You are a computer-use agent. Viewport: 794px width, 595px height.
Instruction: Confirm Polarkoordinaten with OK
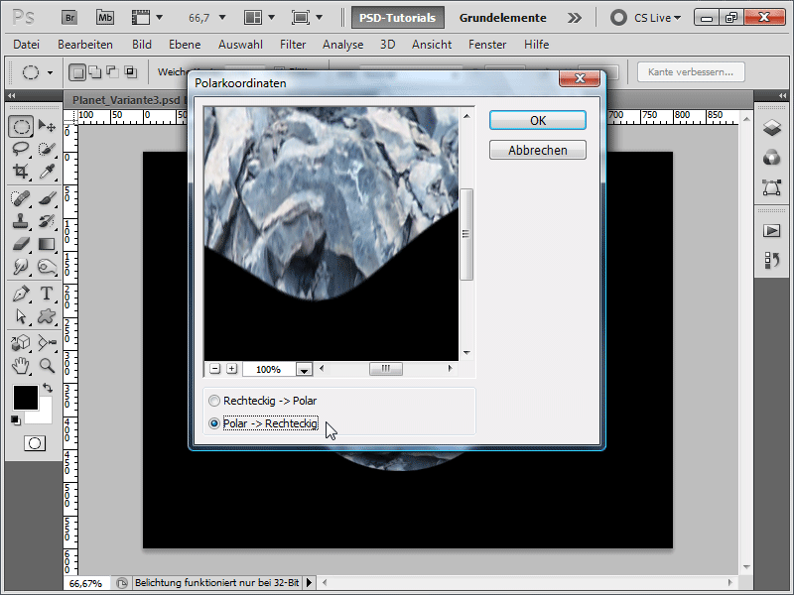click(538, 120)
